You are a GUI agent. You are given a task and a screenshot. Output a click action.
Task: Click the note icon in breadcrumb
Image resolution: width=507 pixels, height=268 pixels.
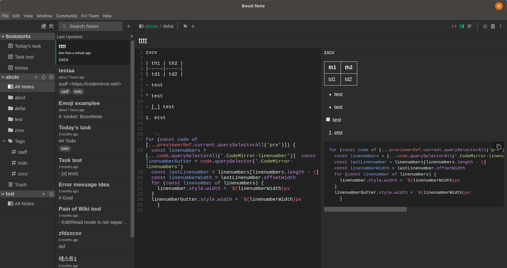tap(141, 26)
